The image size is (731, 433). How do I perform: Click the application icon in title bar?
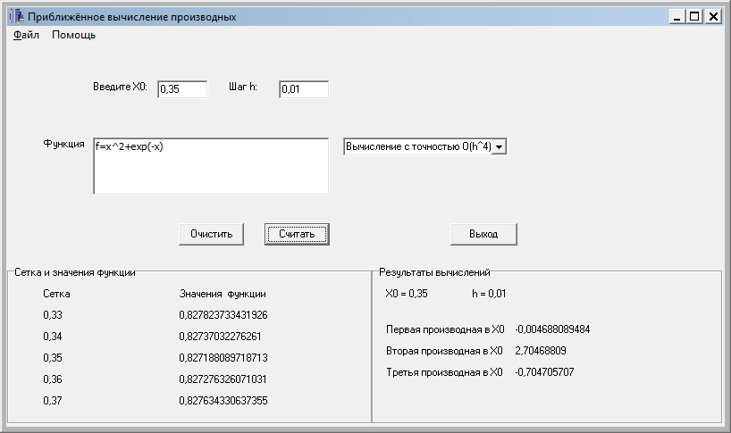[x=17, y=17]
